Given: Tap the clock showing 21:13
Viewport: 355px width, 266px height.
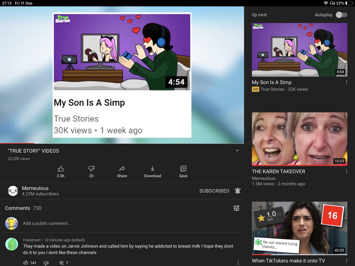Looking at the screenshot, I should point(7,3).
